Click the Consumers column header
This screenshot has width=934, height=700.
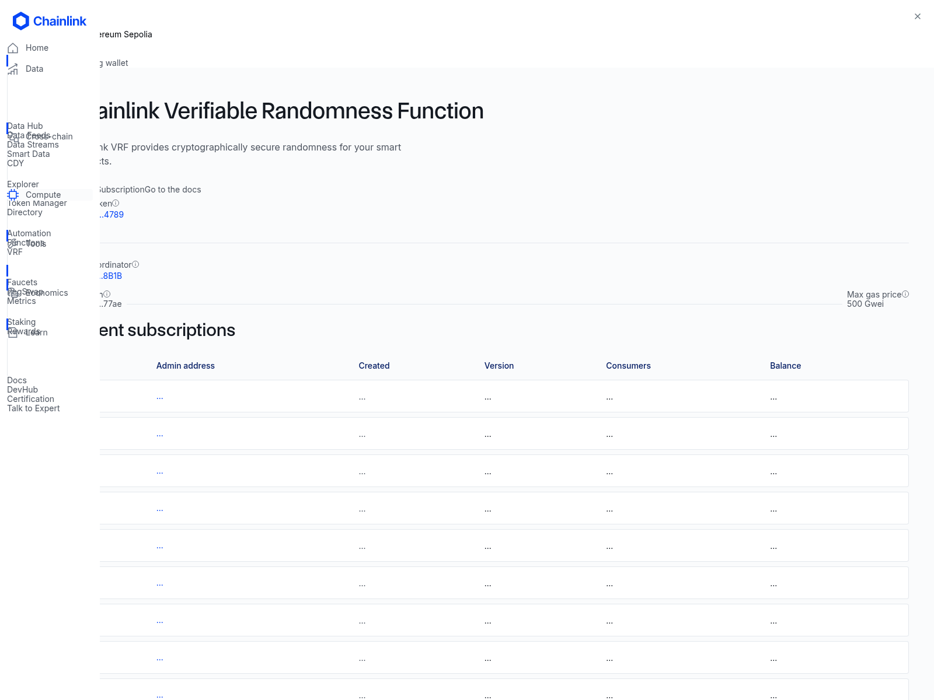coord(628,366)
